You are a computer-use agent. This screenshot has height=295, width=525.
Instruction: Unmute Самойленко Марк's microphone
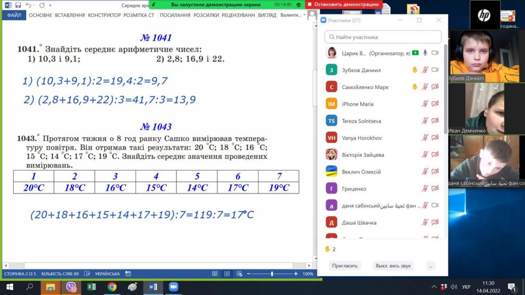click(x=425, y=87)
